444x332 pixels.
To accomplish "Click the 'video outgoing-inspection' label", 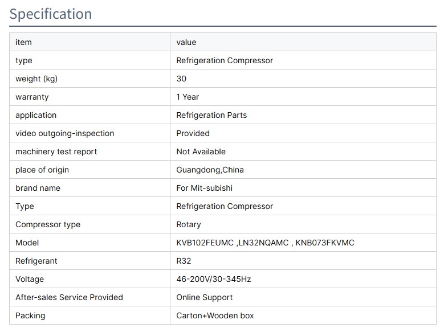I will pos(65,133).
